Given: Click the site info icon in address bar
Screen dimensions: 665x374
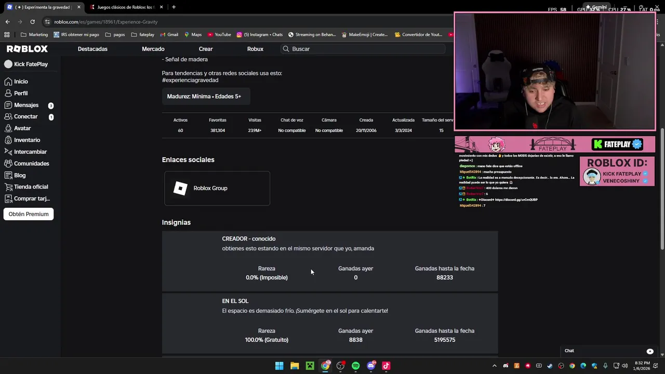Looking at the screenshot, I should (47, 22).
